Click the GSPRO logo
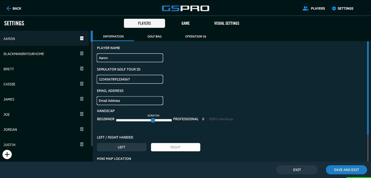Screen dimensions: 371x178 point(185,8)
